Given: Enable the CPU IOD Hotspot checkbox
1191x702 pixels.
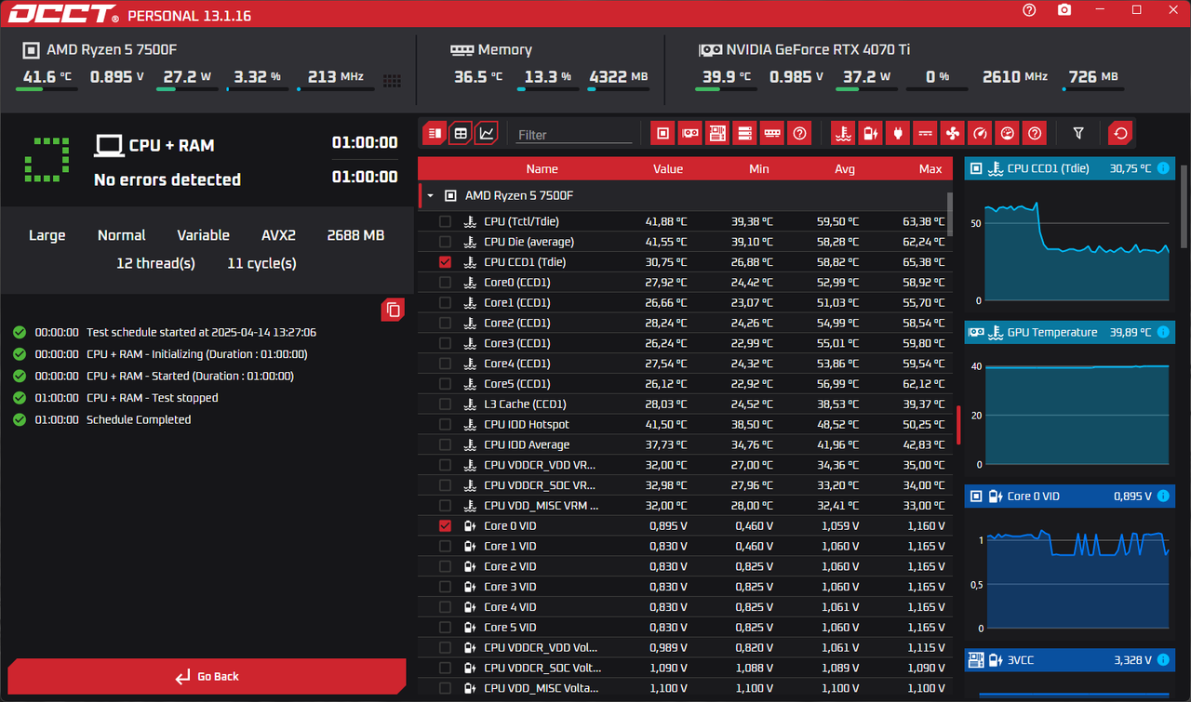Looking at the screenshot, I should tap(445, 424).
